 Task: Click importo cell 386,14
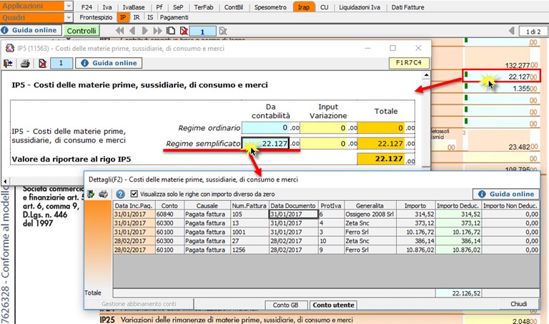click(415, 241)
